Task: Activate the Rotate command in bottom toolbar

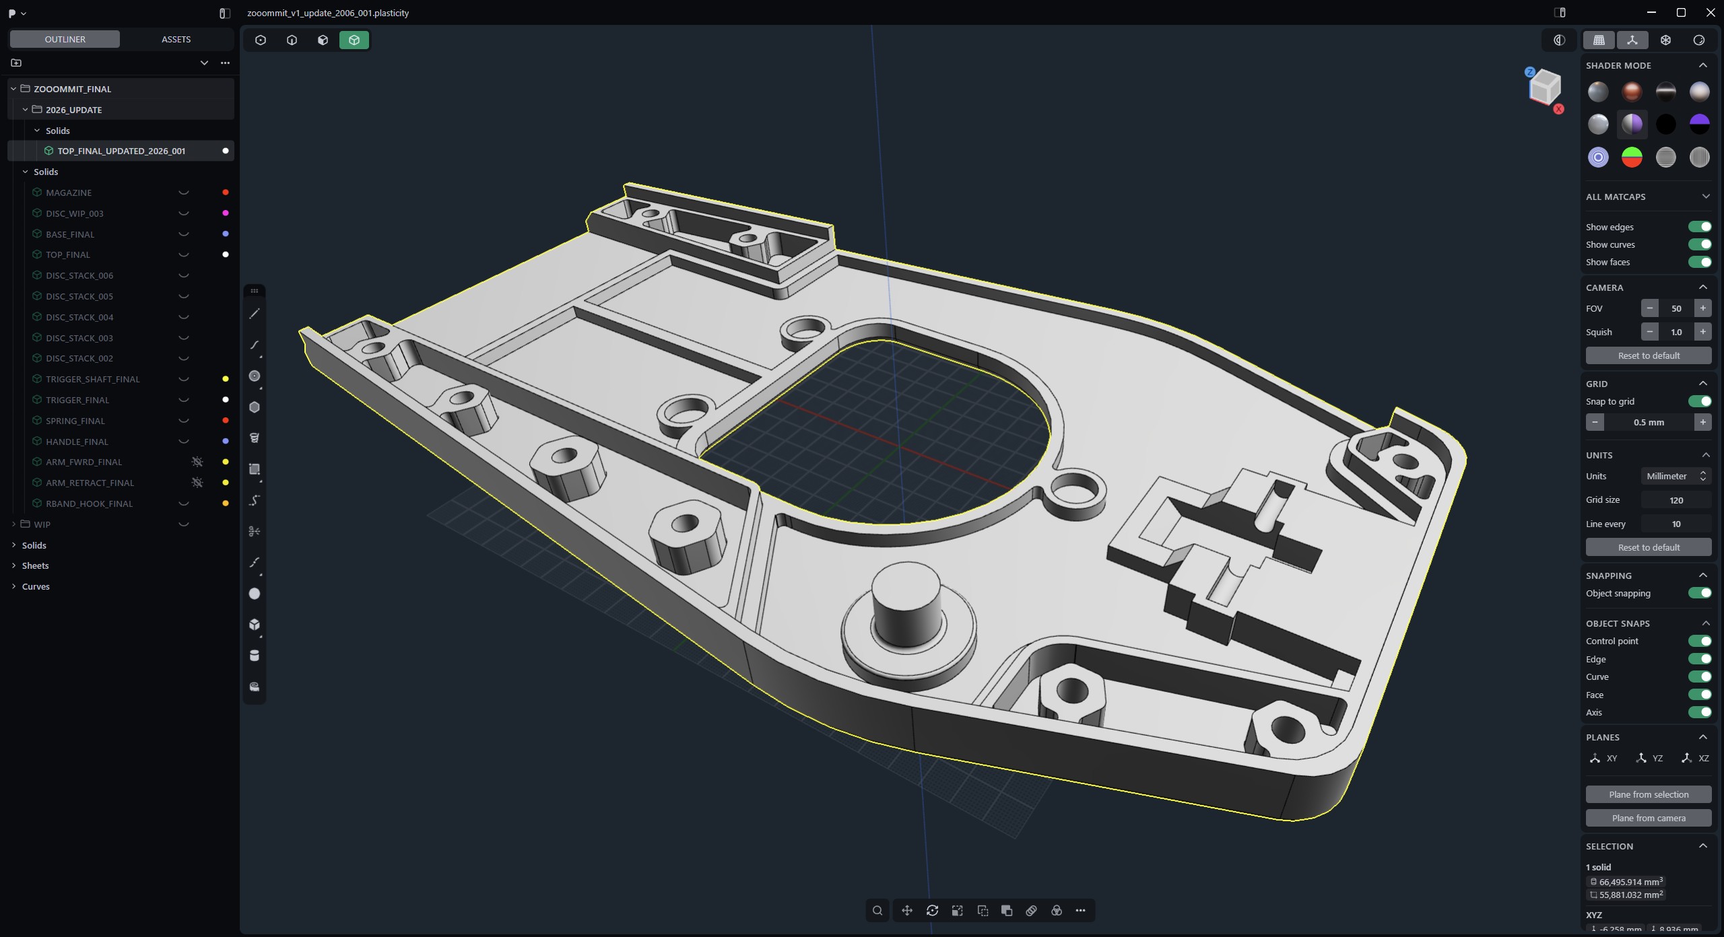Action: pyautogui.click(x=932, y=911)
